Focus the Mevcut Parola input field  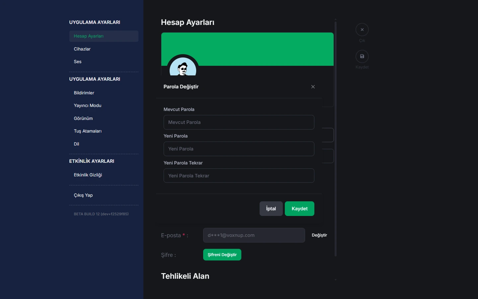tap(239, 122)
